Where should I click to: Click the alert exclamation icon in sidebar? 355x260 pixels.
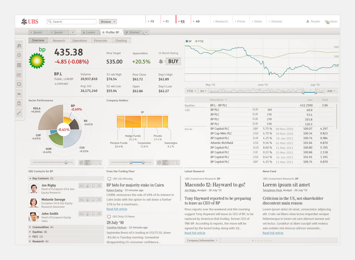20,55
